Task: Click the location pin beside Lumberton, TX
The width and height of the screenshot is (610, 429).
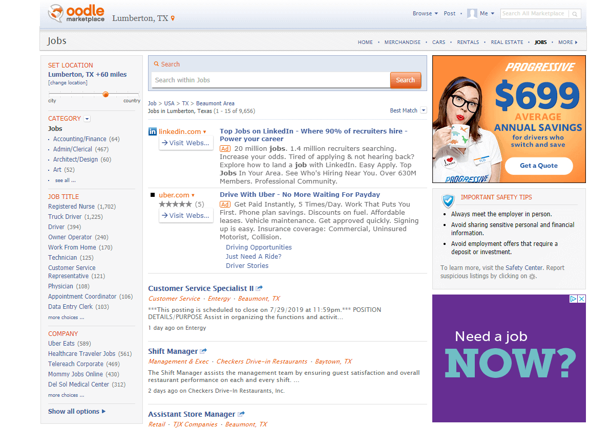Action: [173, 18]
